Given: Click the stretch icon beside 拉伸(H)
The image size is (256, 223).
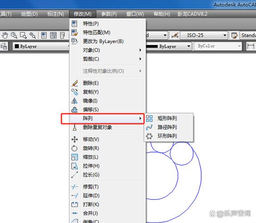Looking at the screenshot, I should [x=75, y=166].
